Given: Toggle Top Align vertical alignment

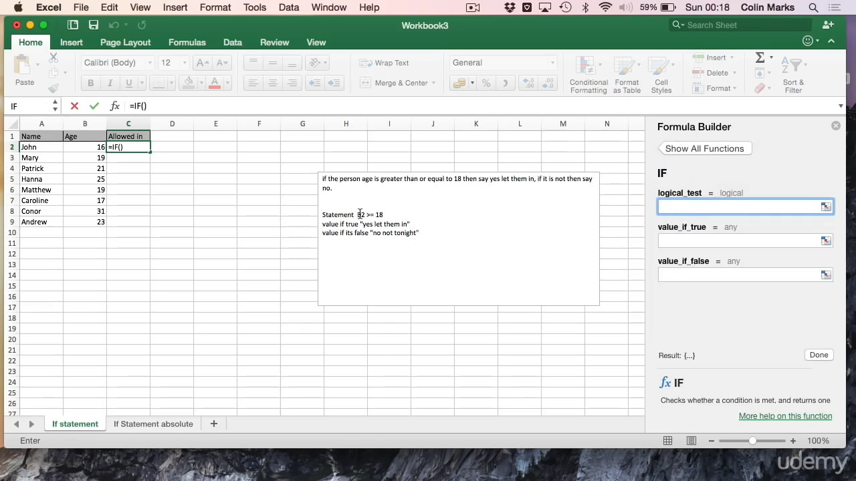Looking at the screenshot, I should coord(253,63).
